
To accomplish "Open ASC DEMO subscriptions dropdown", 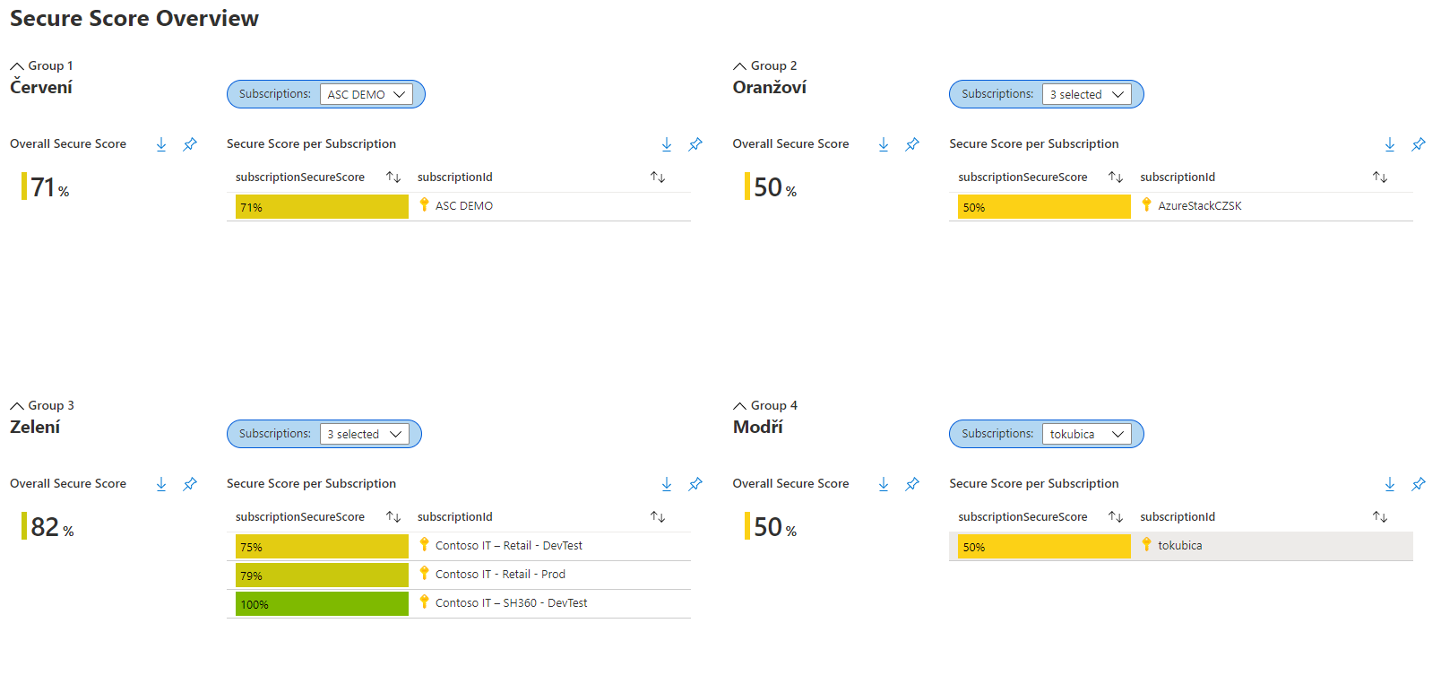I will tap(366, 94).
